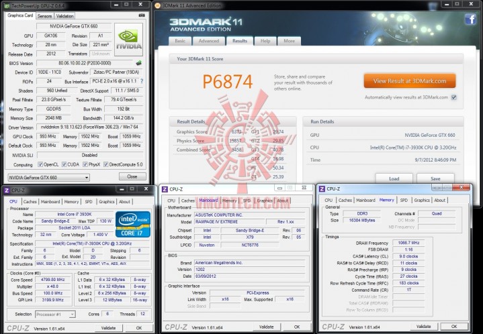This screenshot has width=483, height=334.
Task: Open the Advanced tab in 3DMark 11
Action: coord(209,41)
